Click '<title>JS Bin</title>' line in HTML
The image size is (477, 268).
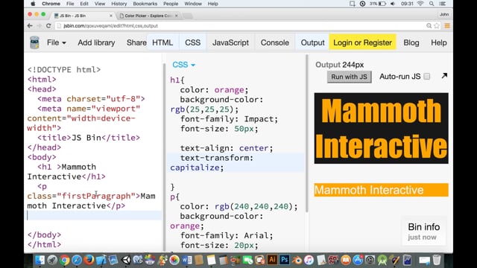coord(89,138)
